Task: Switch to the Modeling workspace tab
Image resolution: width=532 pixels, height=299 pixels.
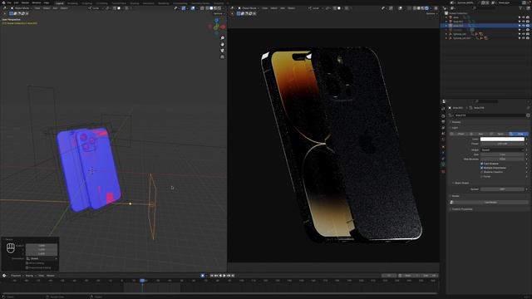Action: (72, 3)
